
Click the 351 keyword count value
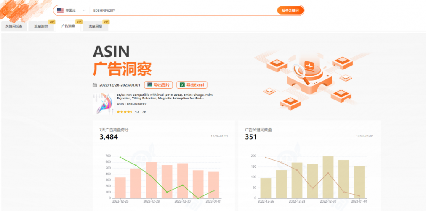250,137
